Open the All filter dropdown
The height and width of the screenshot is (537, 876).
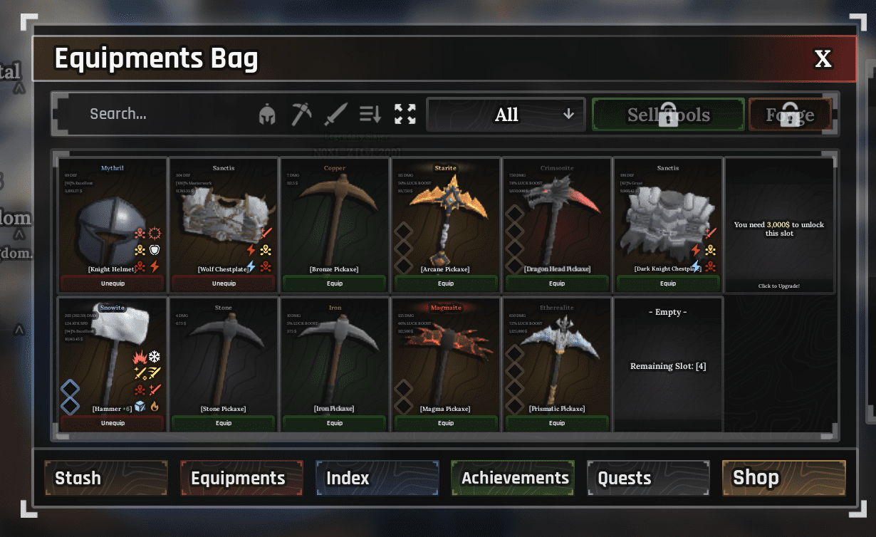tap(506, 115)
